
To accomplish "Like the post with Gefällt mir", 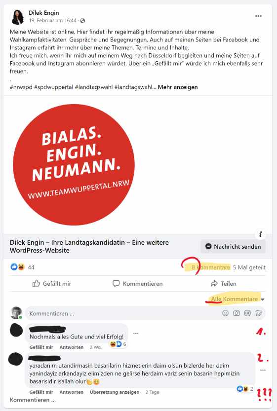I will (52, 284).
